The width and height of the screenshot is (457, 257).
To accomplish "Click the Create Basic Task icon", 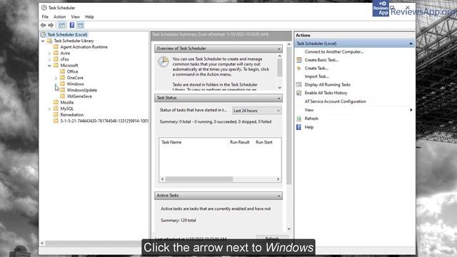I will pyautogui.click(x=298, y=60).
